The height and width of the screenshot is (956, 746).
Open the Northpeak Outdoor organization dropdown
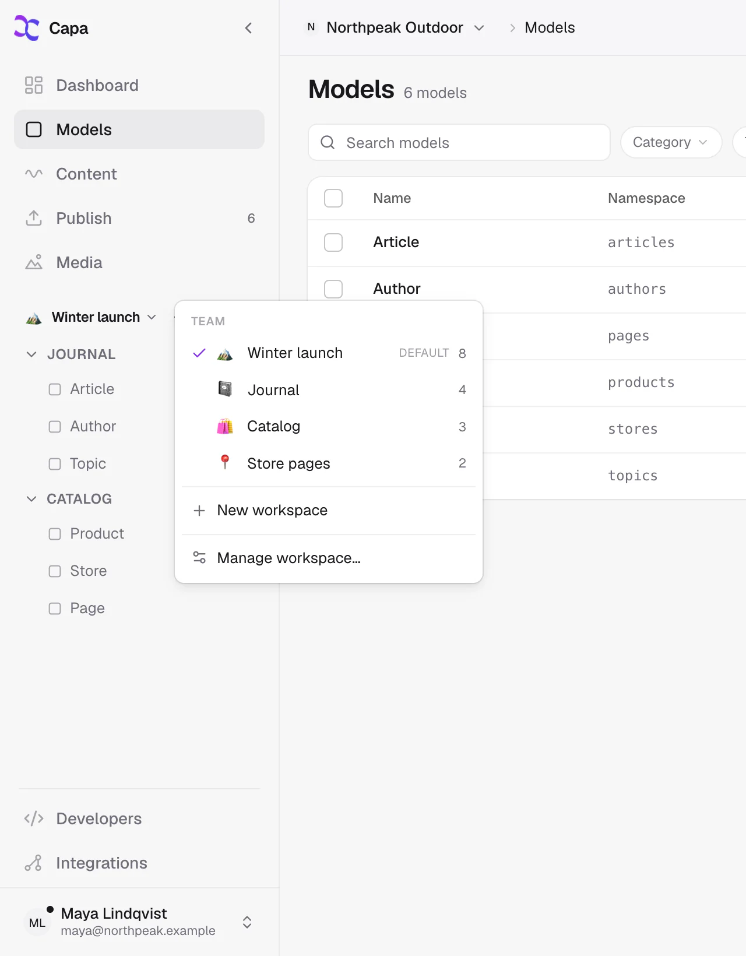395,27
